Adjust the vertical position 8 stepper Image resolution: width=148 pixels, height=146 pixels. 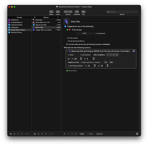coord(94,59)
